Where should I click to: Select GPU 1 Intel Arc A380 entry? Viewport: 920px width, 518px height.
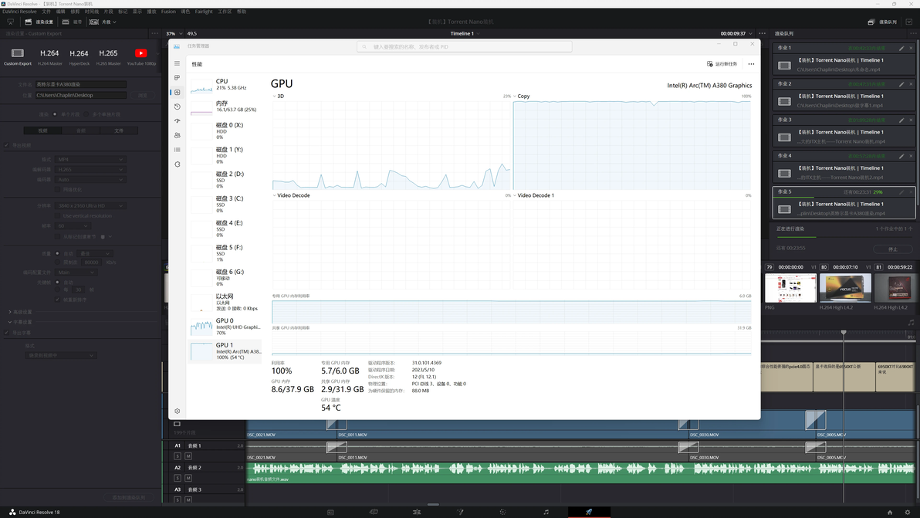pyautogui.click(x=225, y=351)
